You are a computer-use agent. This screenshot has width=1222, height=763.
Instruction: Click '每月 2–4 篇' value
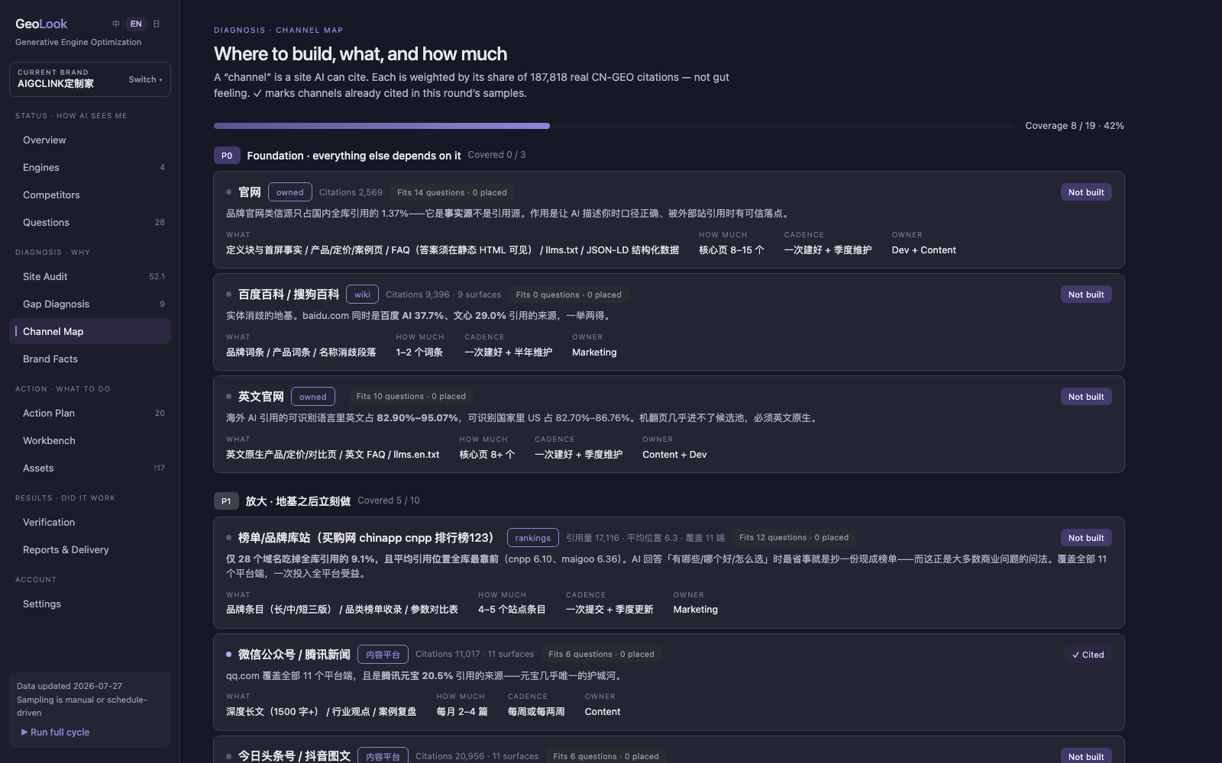click(x=462, y=712)
